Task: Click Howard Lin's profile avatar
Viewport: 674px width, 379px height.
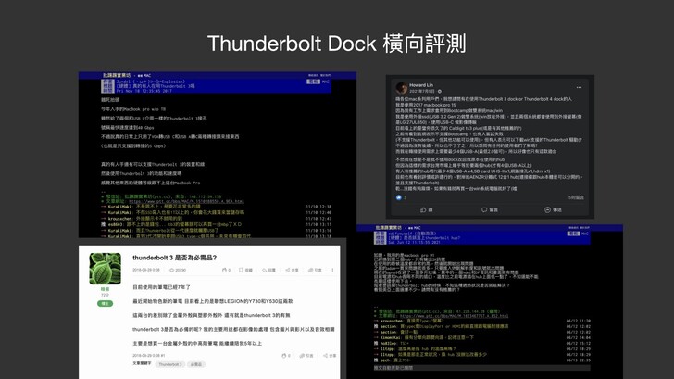Action: [x=402, y=88]
